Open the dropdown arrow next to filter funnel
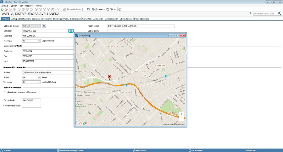The image size is (283, 152). tap(61, 9)
